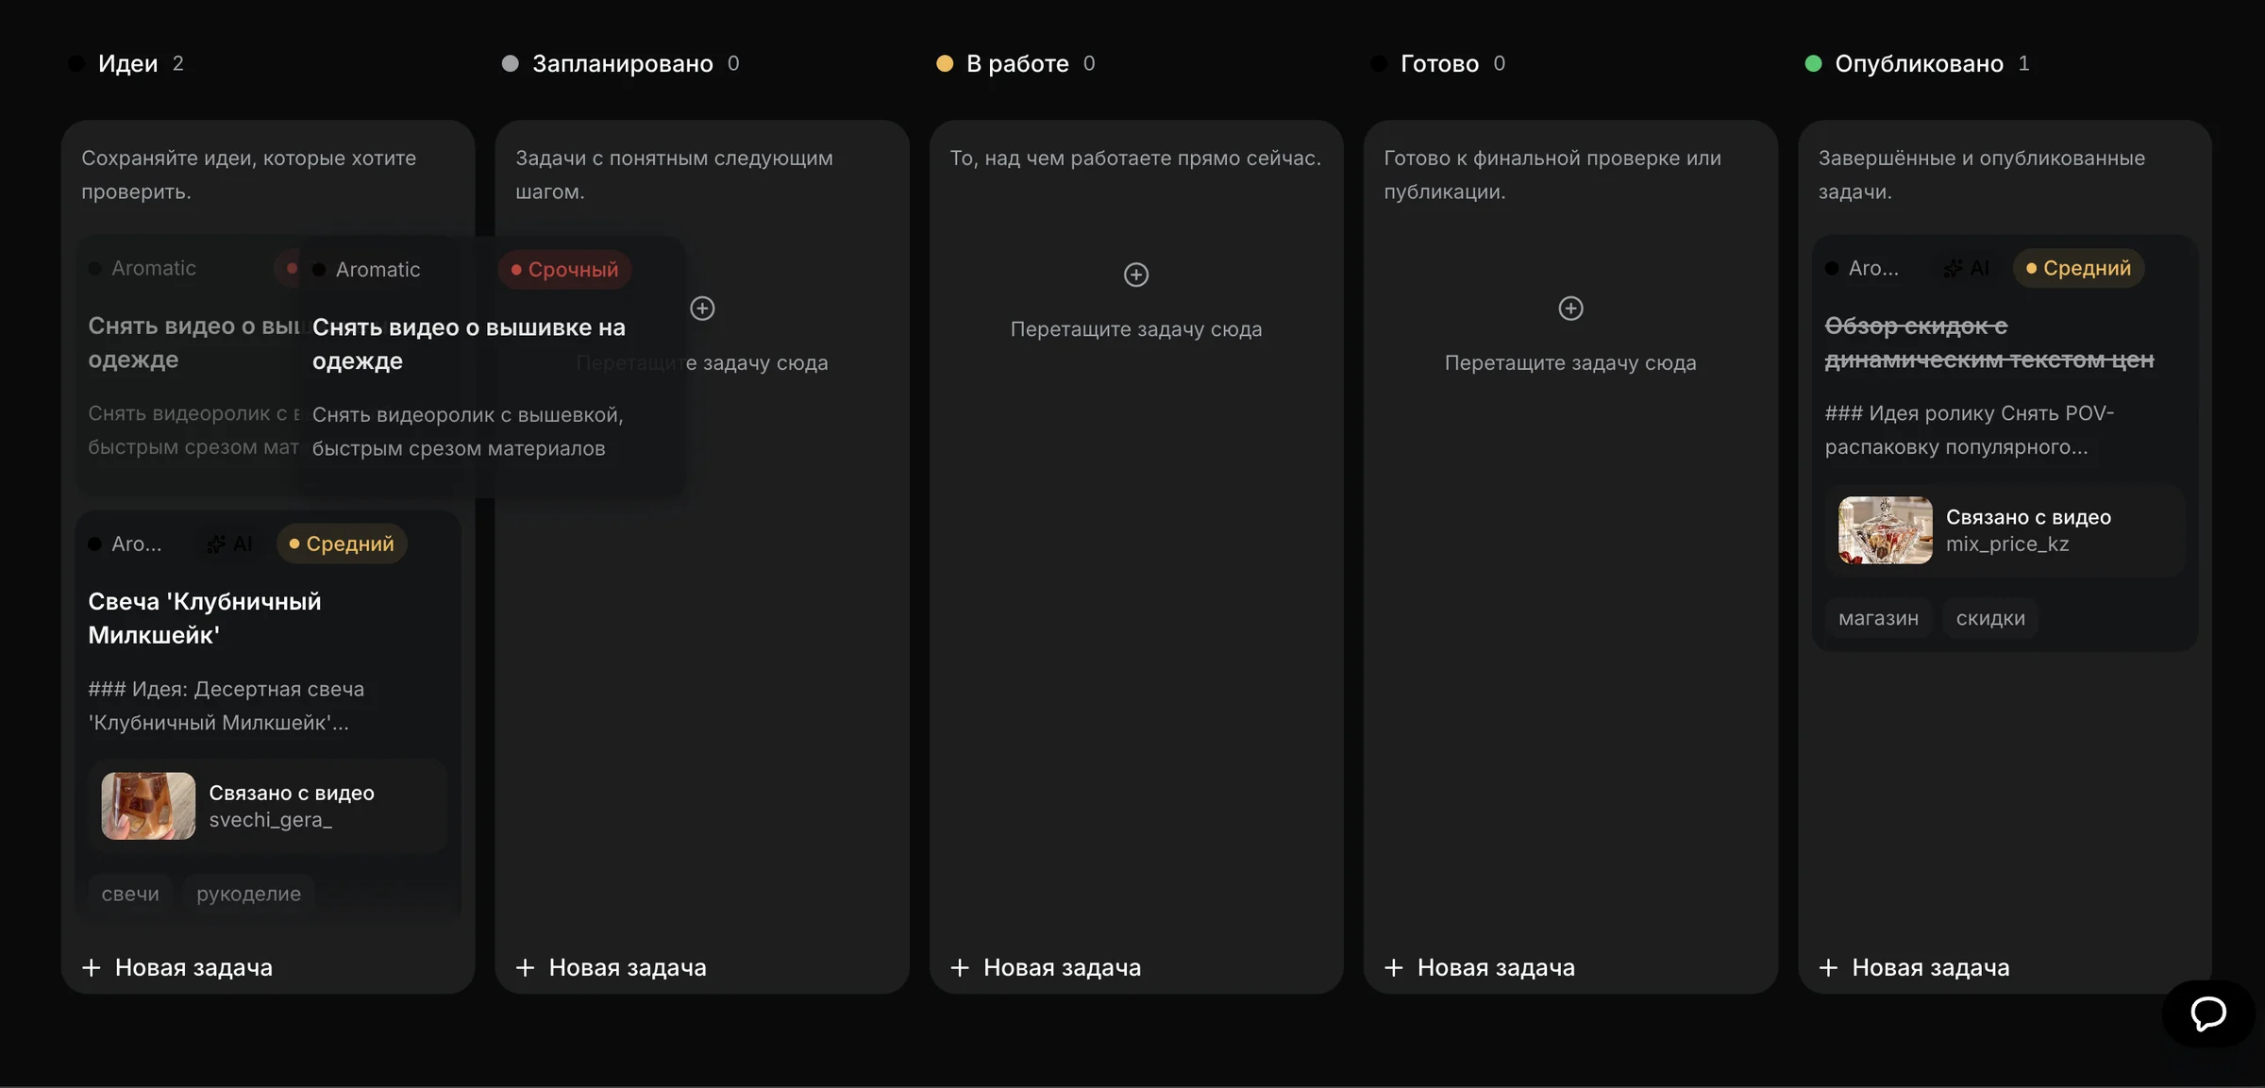
Task: Click description ### Идея ролику Снять POV-распаковку
Action: tap(1970, 430)
